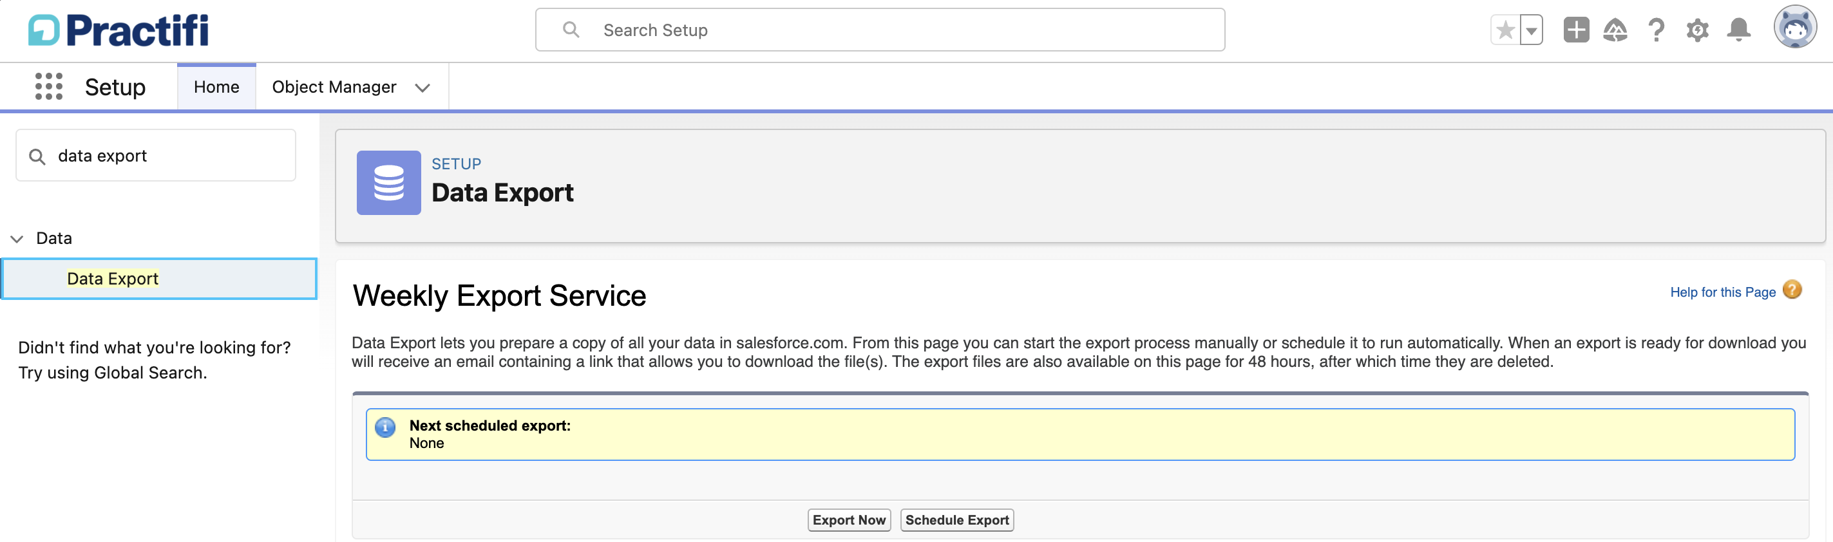Switch to the Home tab
The height and width of the screenshot is (542, 1833).
click(216, 87)
